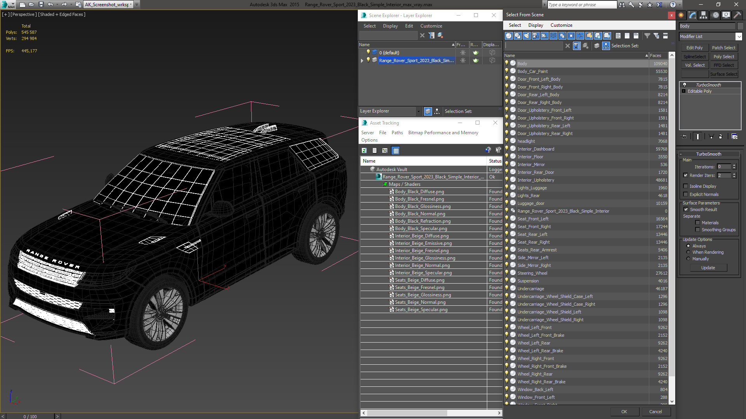Open the Utilities hammer panel tab
Image resolution: width=746 pixels, height=419 pixels.
click(737, 15)
